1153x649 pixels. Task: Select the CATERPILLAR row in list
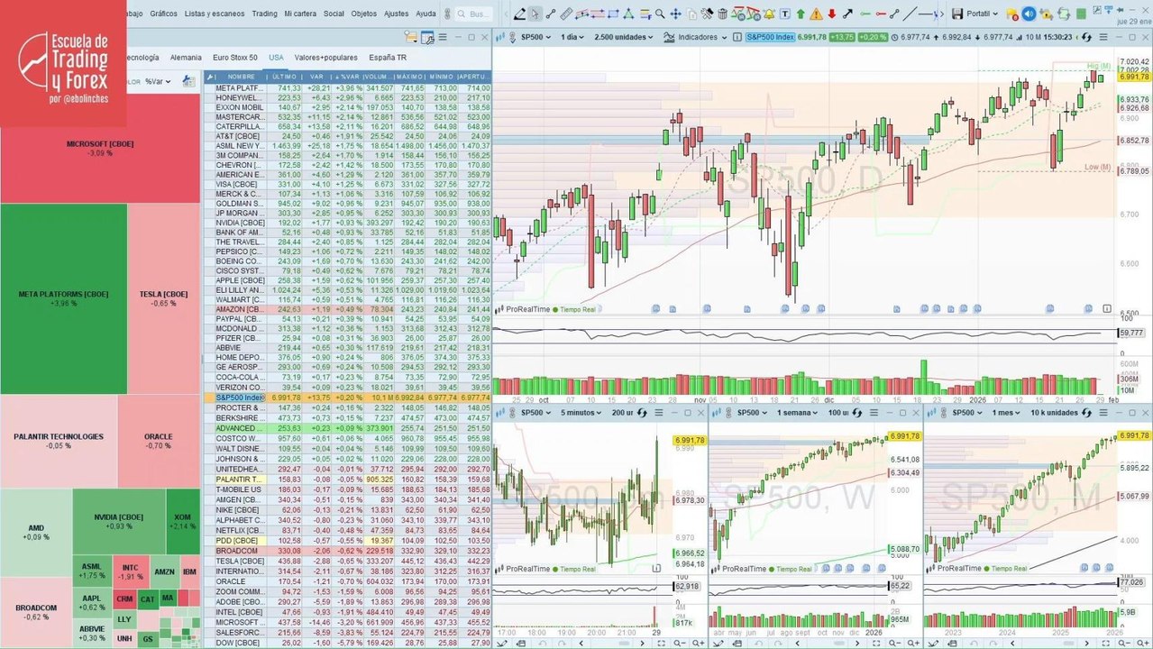click(x=348, y=127)
